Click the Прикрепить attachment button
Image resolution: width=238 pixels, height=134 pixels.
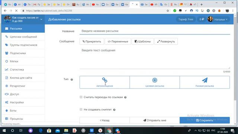click(92, 41)
